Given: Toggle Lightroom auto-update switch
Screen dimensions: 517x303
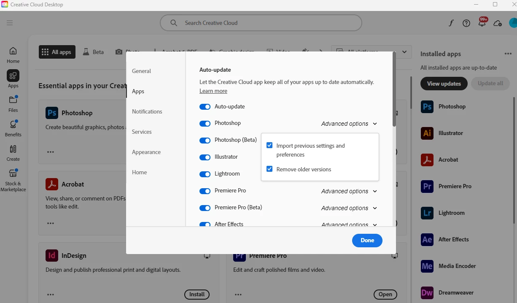Looking at the screenshot, I should pyautogui.click(x=205, y=174).
